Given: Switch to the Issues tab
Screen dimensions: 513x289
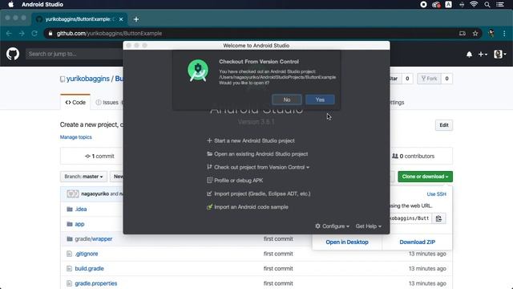Looking at the screenshot, I should [x=107, y=103].
